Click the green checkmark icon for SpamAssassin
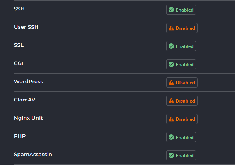Image resolution: width=235 pixels, height=165 pixels. tap(171, 155)
